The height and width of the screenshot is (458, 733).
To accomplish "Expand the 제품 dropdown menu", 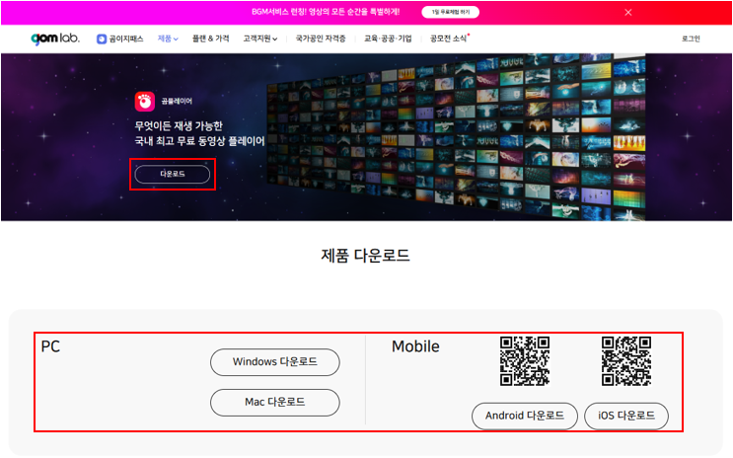I will [168, 38].
